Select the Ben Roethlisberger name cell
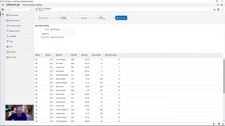225x126 pixels. [62, 75]
